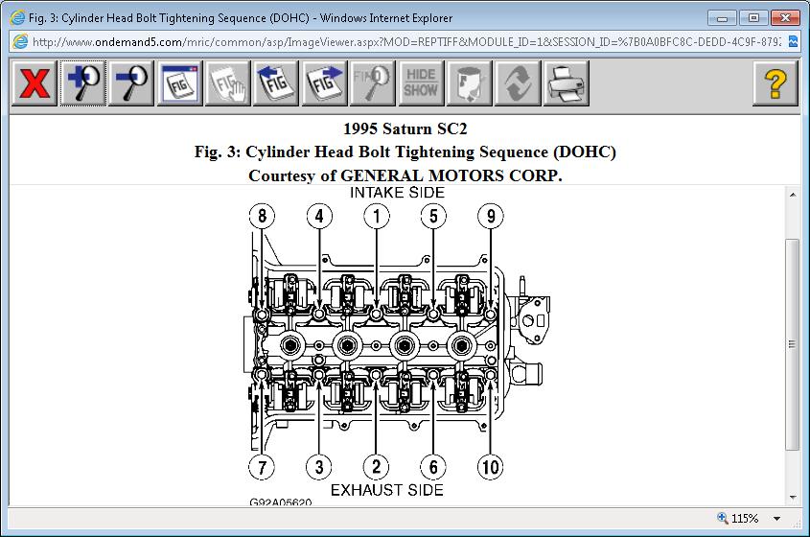Click the Hide Show toolbar button
This screenshot has width=810, height=537.
click(x=421, y=83)
